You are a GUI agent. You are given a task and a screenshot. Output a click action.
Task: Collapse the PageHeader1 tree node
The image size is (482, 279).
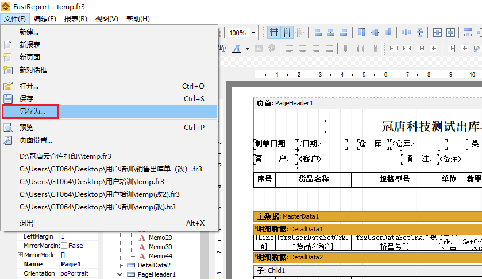(119, 274)
